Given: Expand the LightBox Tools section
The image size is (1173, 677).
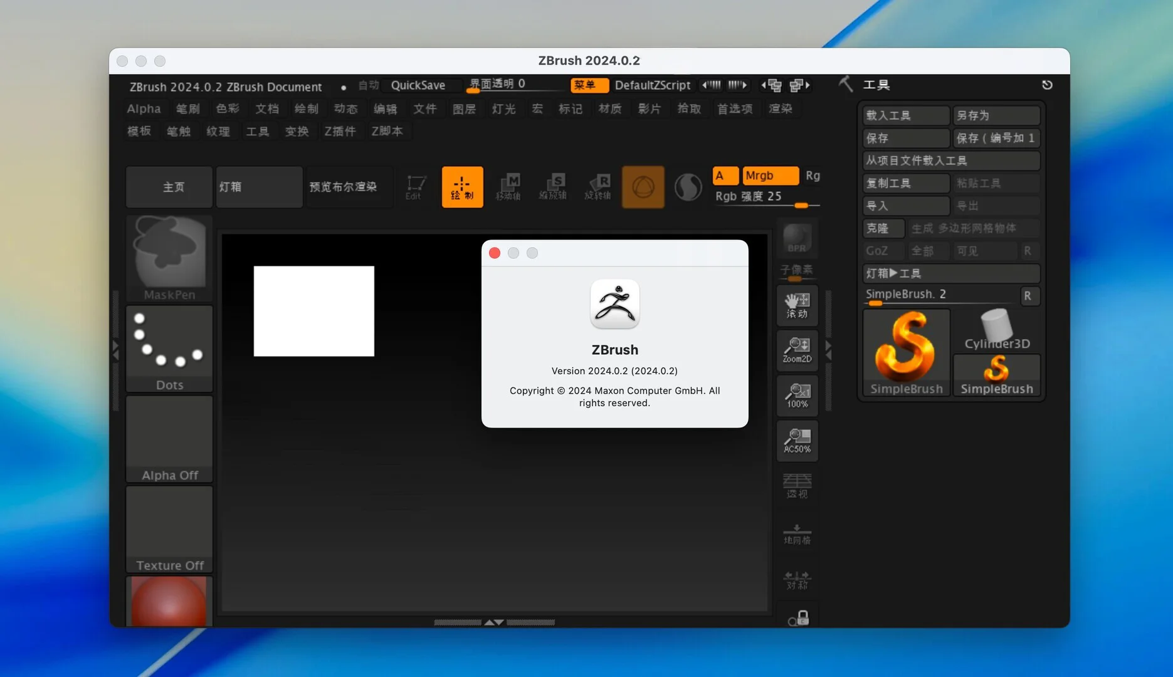Looking at the screenshot, I should 950,273.
